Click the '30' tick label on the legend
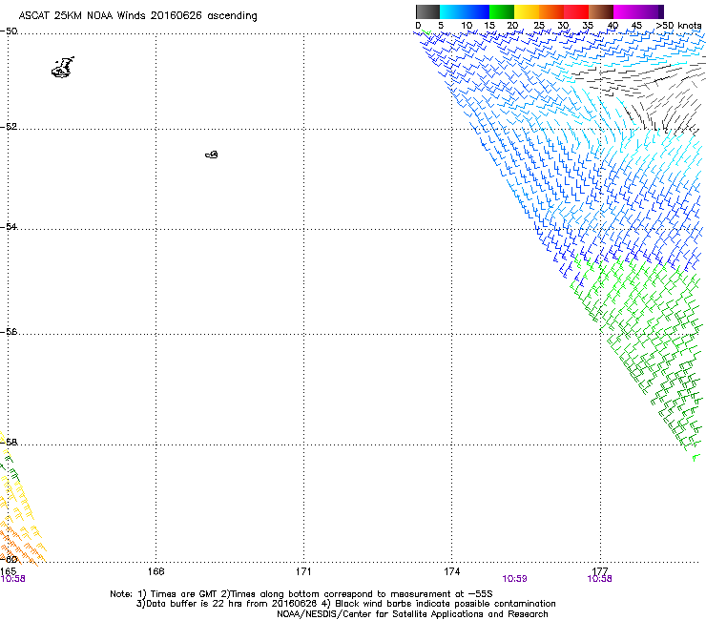 coord(563,26)
